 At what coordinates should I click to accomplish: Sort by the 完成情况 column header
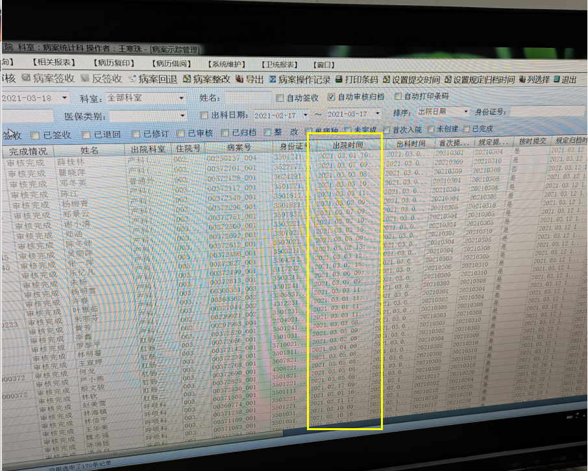pyautogui.click(x=28, y=151)
